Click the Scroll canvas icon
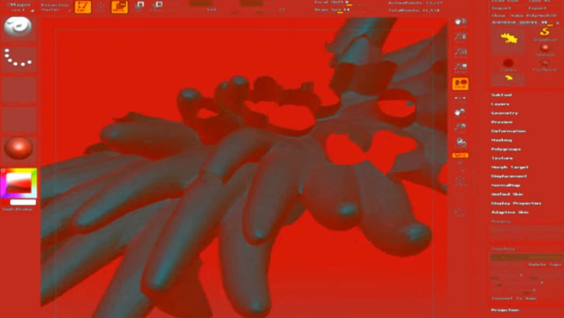The width and height of the screenshot is (564, 318). tap(460, 23)
